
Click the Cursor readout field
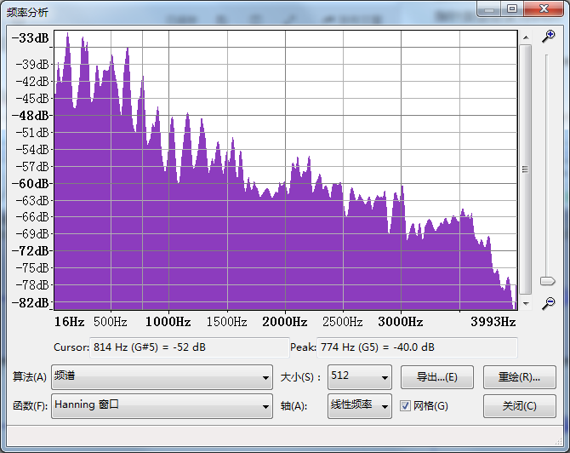189,347
